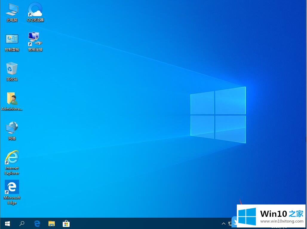Click the blue bird icon near the tray

pos(235,222)
